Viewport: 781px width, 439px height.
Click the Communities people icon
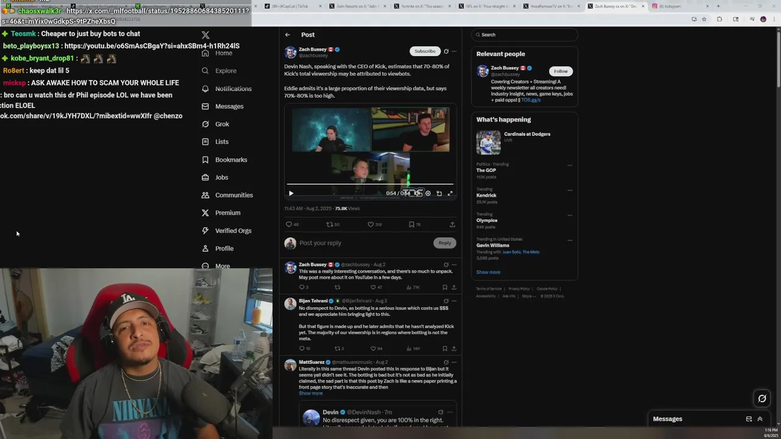point(205,195)
